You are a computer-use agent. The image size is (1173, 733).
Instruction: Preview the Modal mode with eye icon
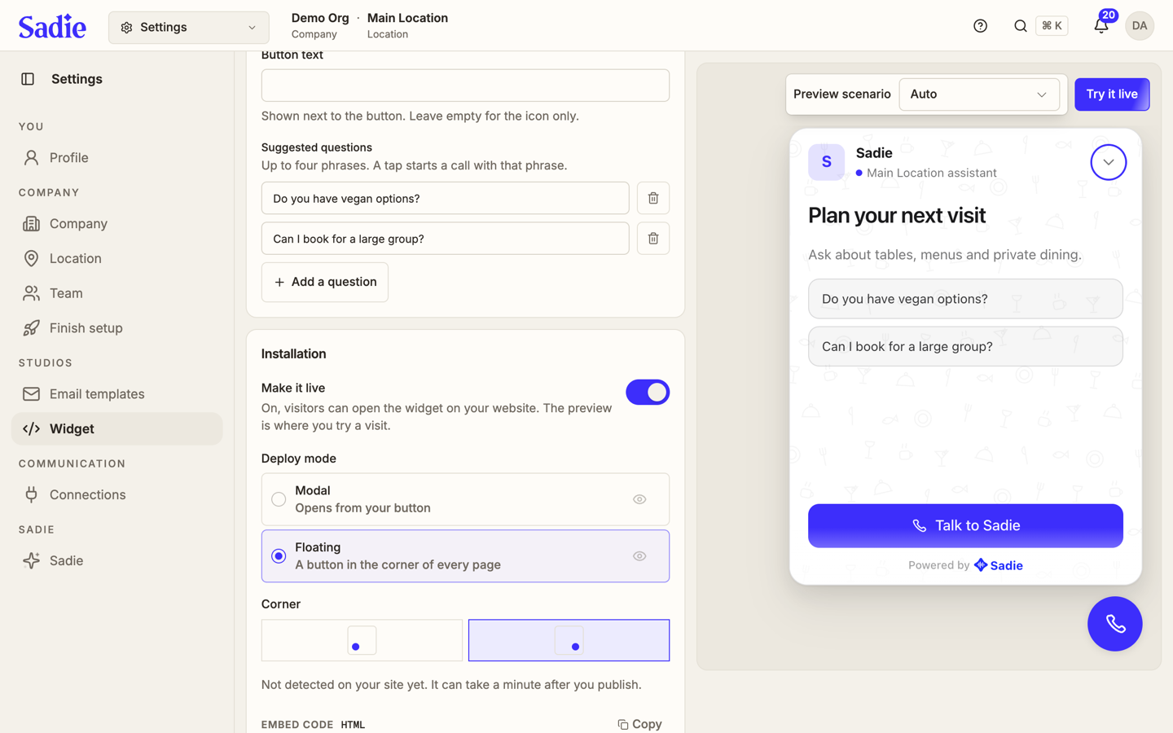[639, 499]
